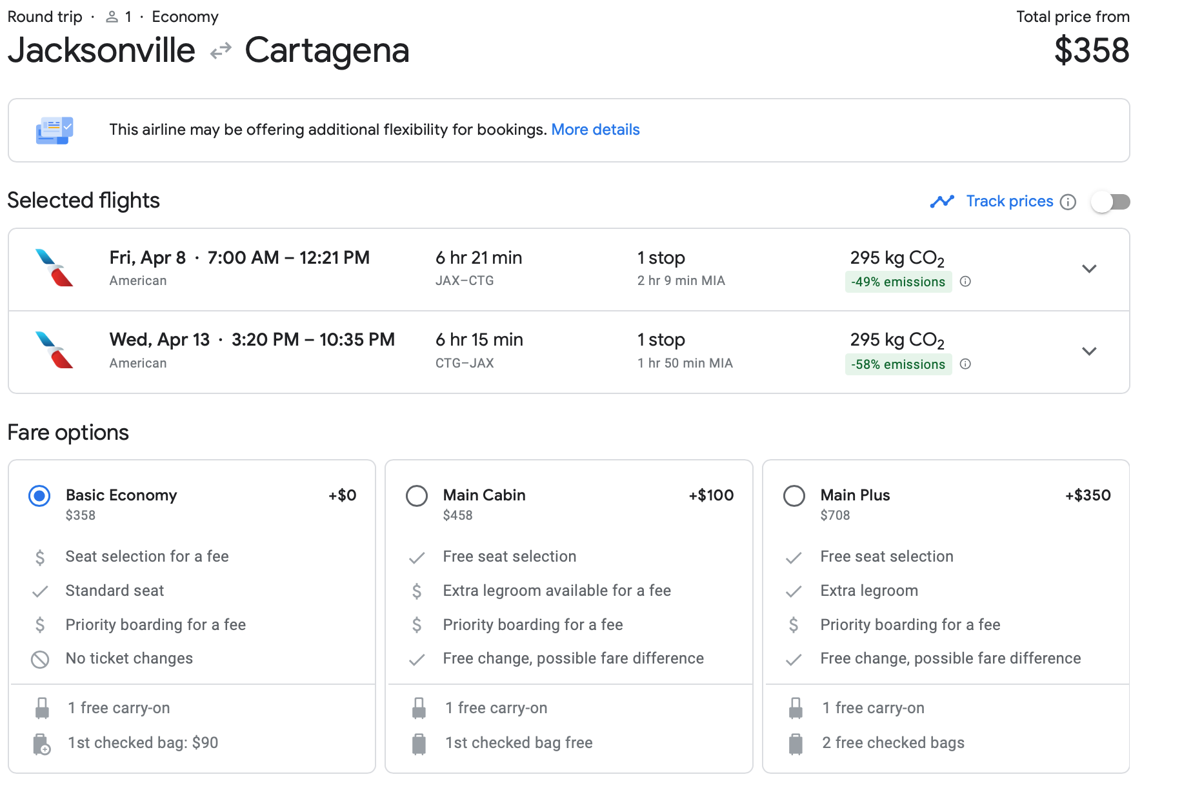Click the Track prices info icon
The image size is (1182, 788).
pyautogui.click(x=1068, y=202)
